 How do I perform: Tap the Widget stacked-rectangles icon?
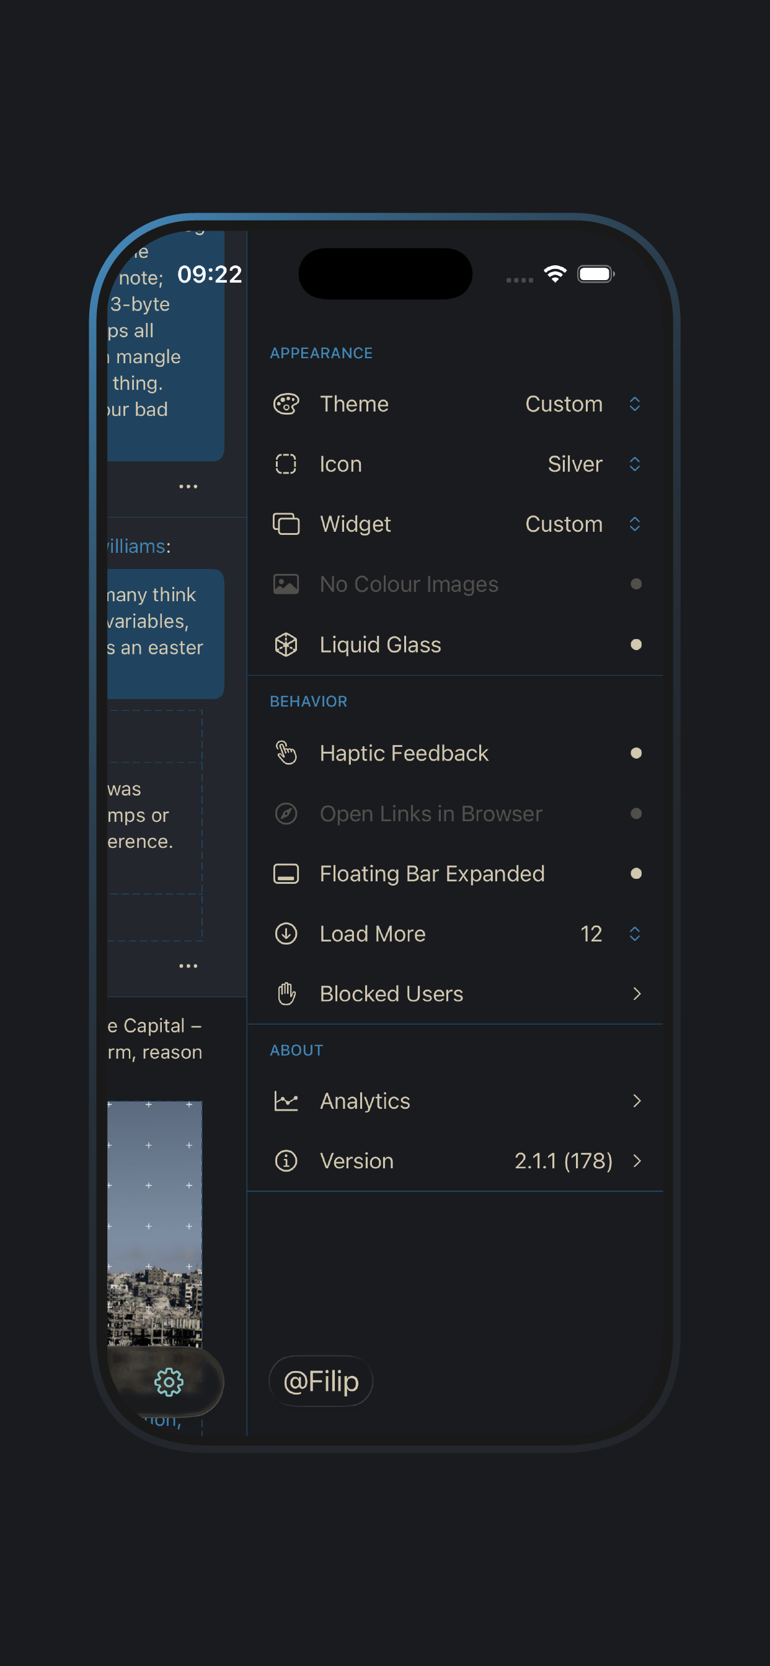[x=286, y=524]
